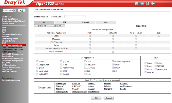172x103 pixels.
Task: Enable the QQ/TM checkbox
Action: pos(61,61)
